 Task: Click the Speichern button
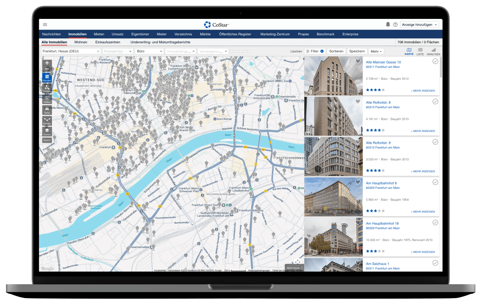coord(357,51)
